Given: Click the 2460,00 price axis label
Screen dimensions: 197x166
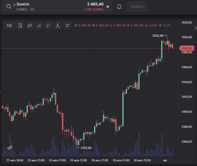Looking at the screenshot, I should click(187, 67).
